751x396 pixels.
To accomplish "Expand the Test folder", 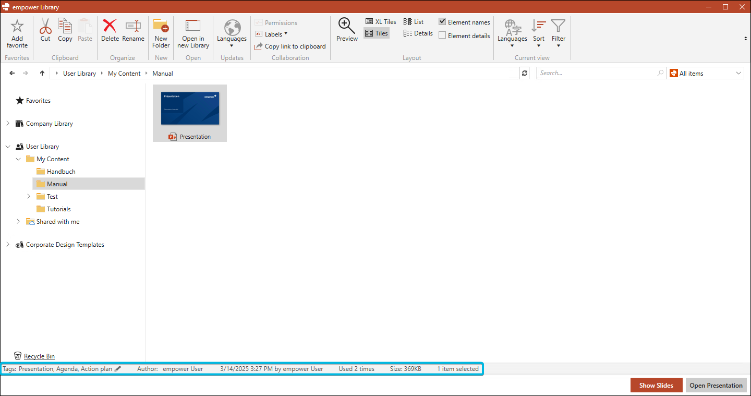I will pyautogui.click(x=29, y=197).
